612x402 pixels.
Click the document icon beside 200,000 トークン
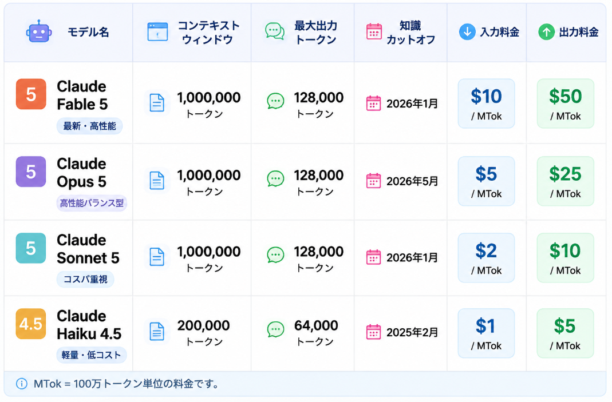click(x=157, y=332)
